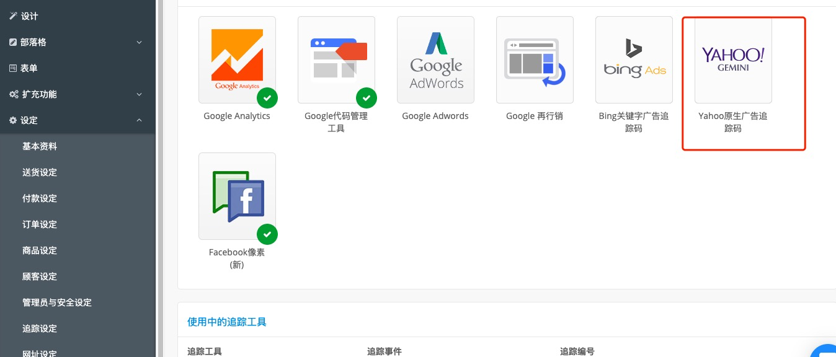Choose the Google 再行销 icon
The height and width of the screenshot is (357, 836).
(535, 59)
